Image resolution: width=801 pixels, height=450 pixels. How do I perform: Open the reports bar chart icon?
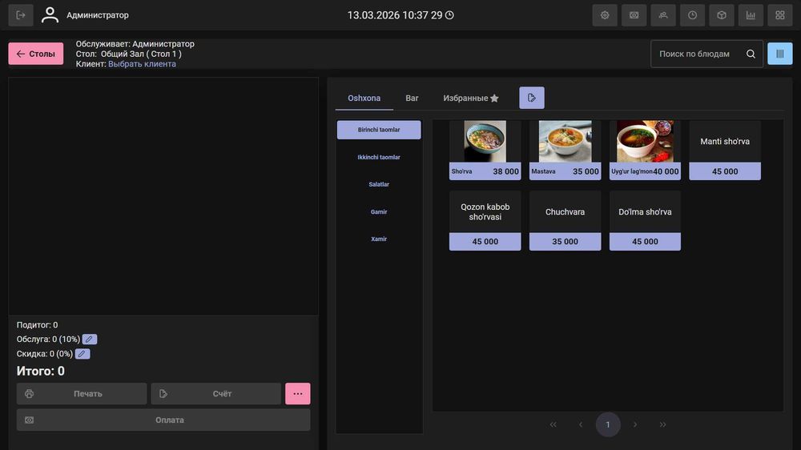[x=751, y=15]
